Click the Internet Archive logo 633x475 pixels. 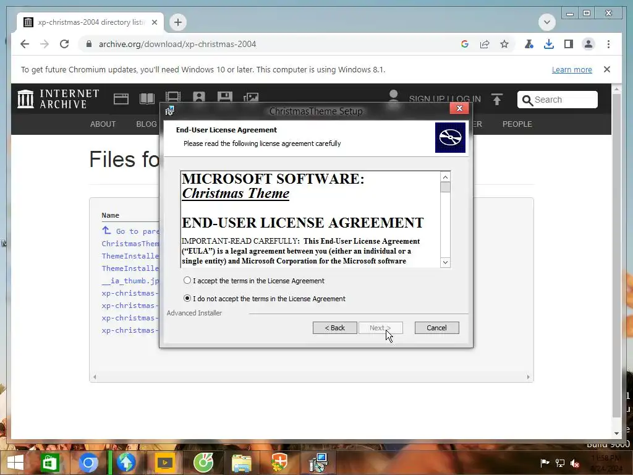coord(58,99)
